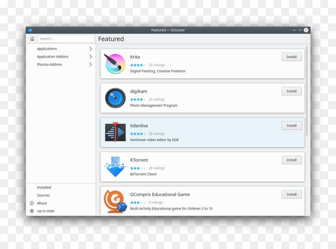Click '22 ratings' text for digiKam
This screenshot has height=249, width=336.
pos(157,99)
